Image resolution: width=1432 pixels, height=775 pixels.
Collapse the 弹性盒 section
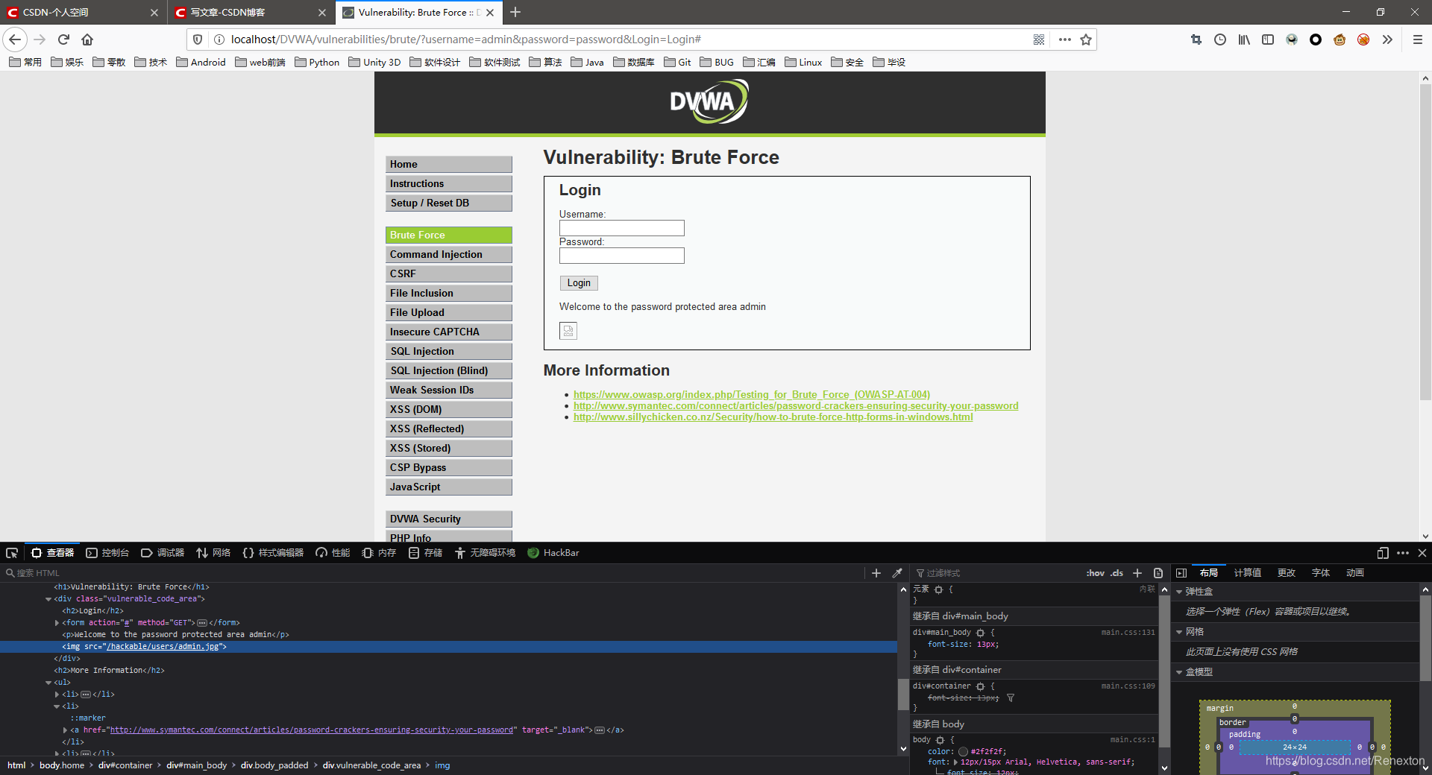tap(1179, 592)
